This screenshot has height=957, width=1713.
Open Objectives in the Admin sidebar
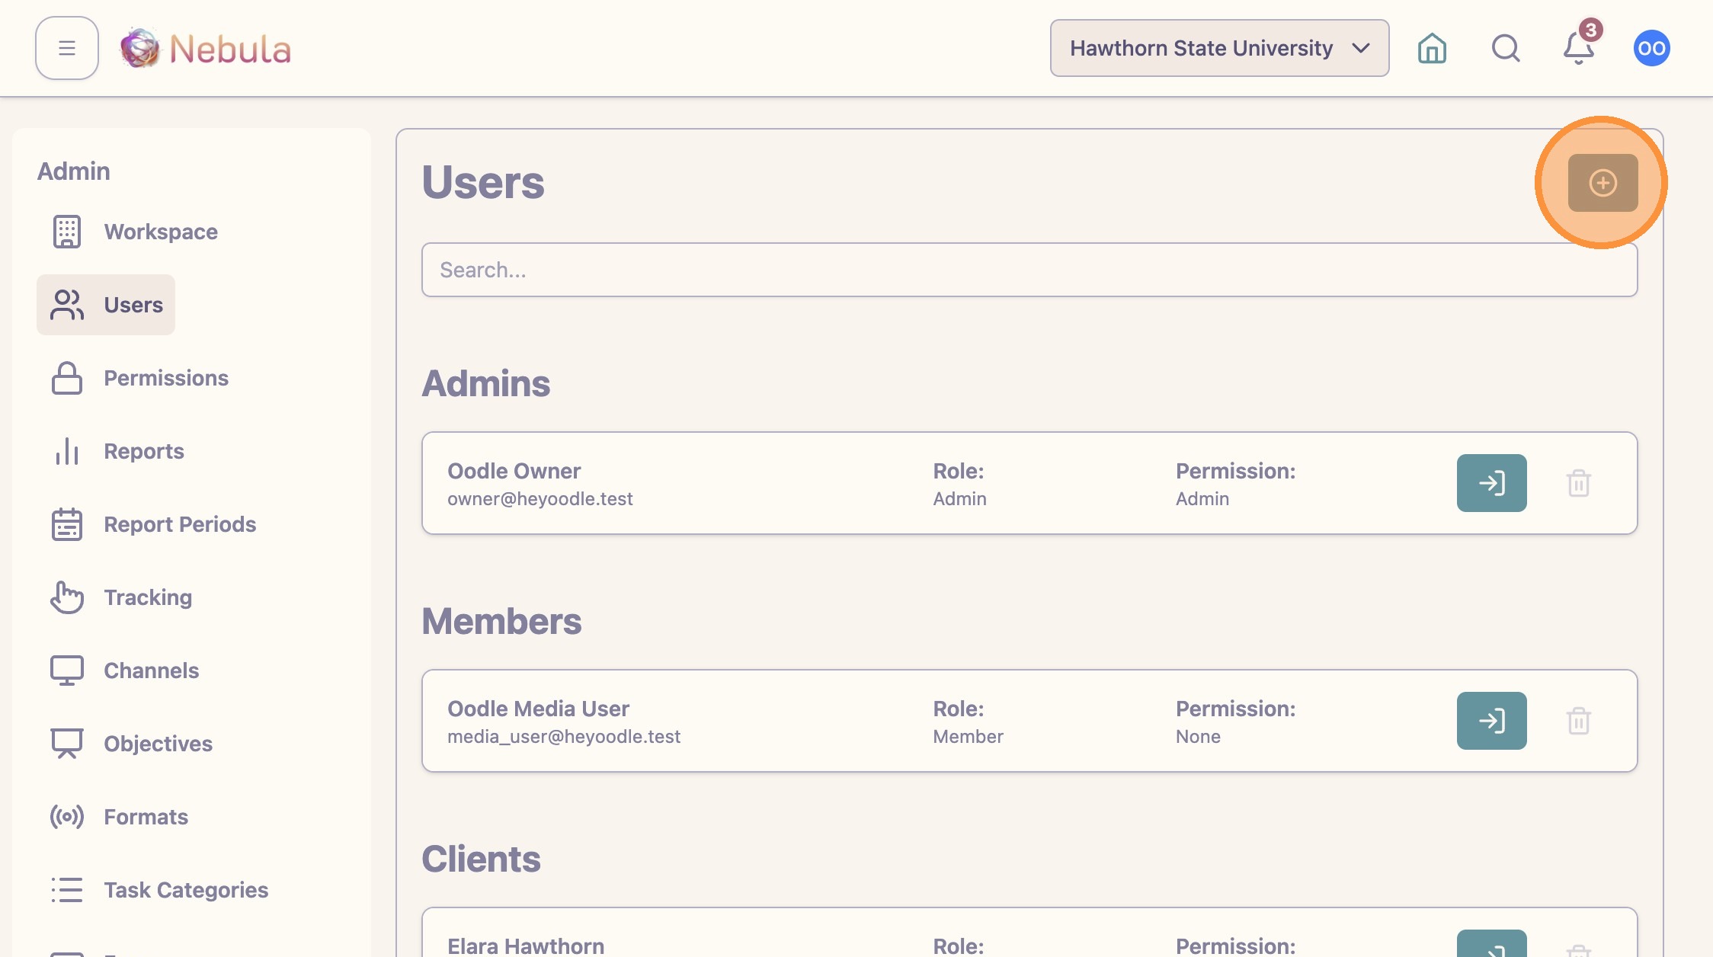pyautogui.click(x=132, y=744)
